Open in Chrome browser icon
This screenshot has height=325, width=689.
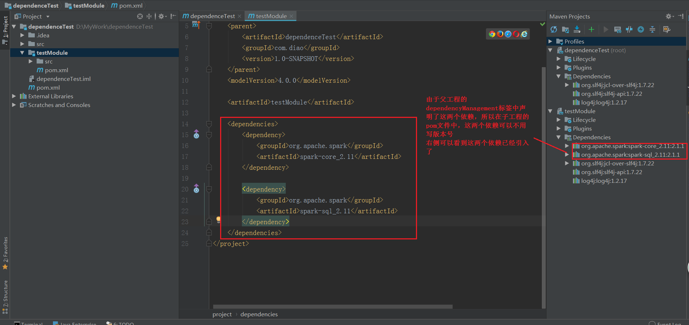coord(492,34)
